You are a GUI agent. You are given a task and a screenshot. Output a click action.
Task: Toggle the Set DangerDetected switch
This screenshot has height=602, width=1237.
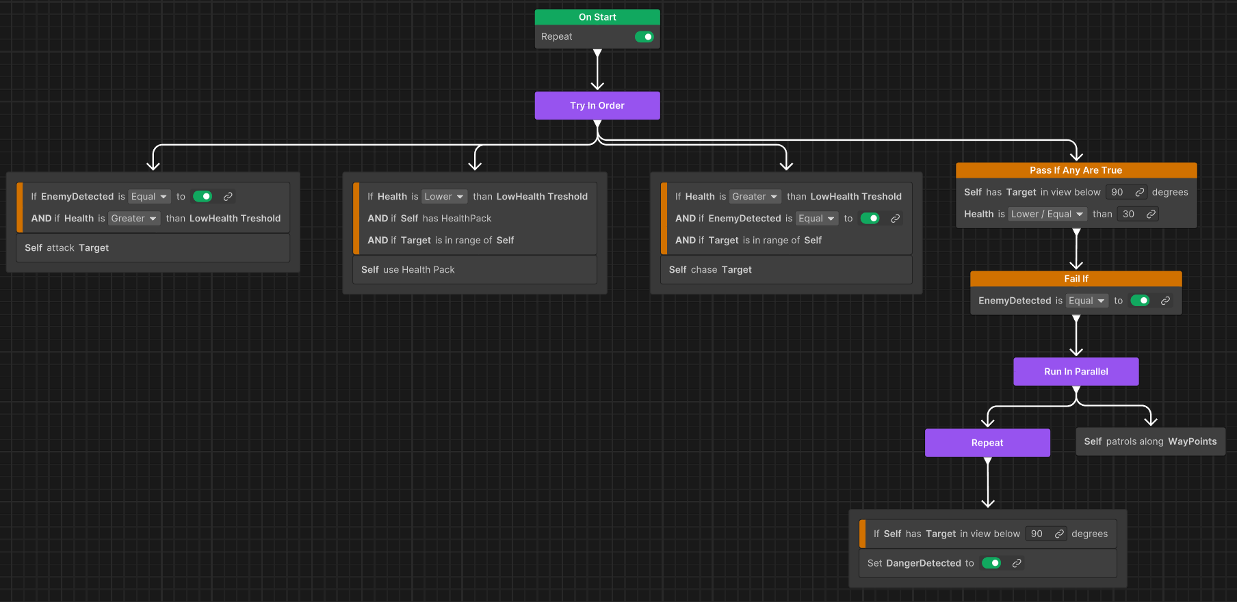991,563
